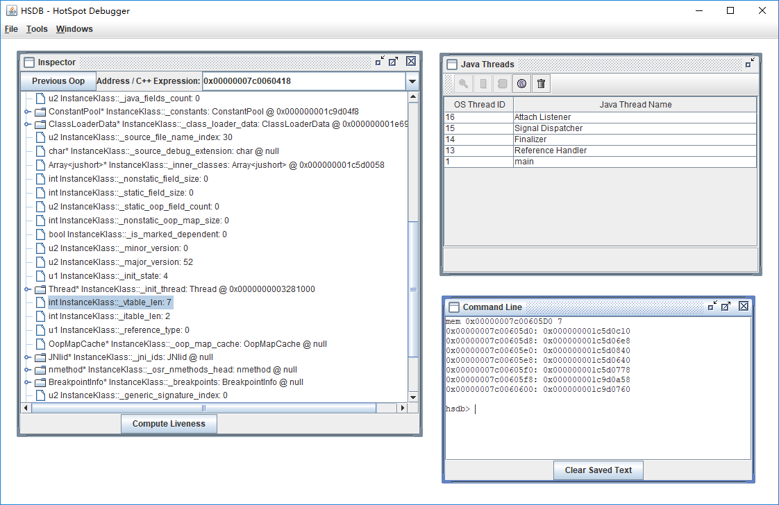The height and width of the screenshot is (505, 779).
Task: Maximize the Inspector panel
Action: tap(394, 62)
